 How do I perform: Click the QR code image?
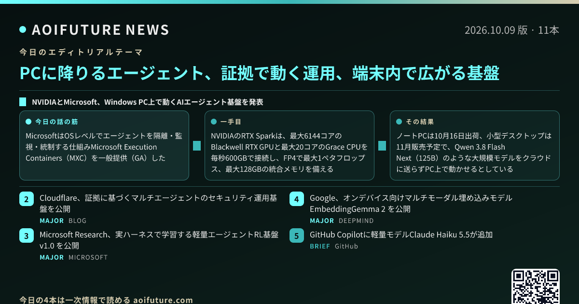[x=536, y=287]
